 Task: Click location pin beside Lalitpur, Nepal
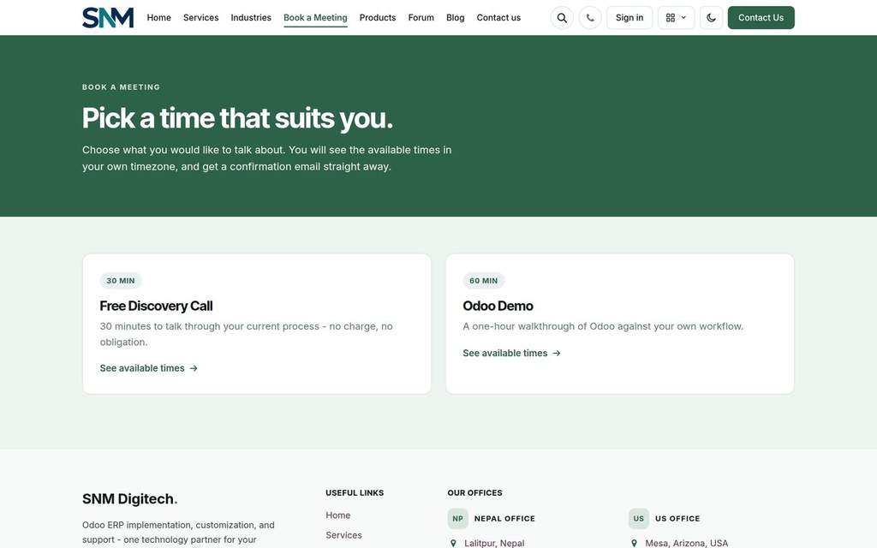pyautogui.click(x=453, y=543)
